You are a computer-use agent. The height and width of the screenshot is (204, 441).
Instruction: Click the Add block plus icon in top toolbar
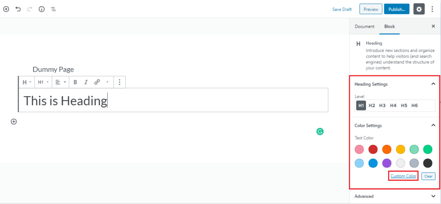pyautogui.click(x=6, y=9)
